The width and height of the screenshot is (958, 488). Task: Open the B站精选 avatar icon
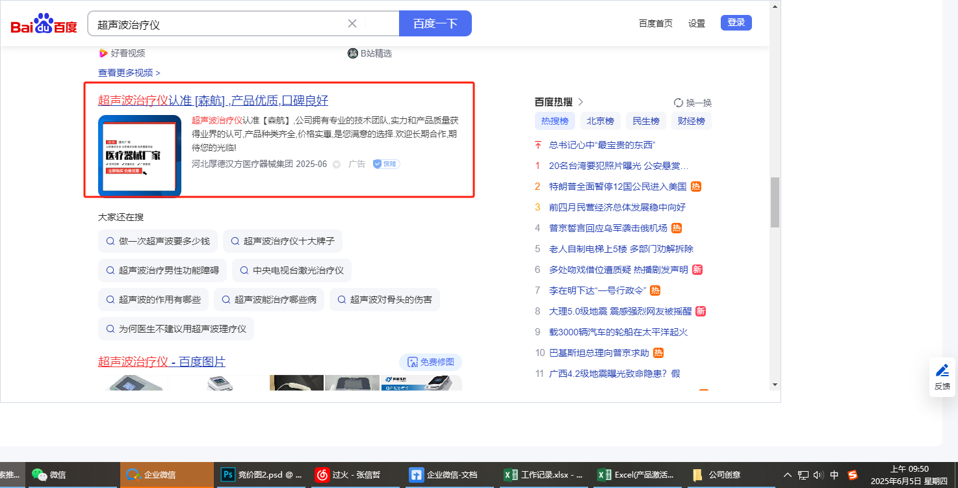(353, 53)
